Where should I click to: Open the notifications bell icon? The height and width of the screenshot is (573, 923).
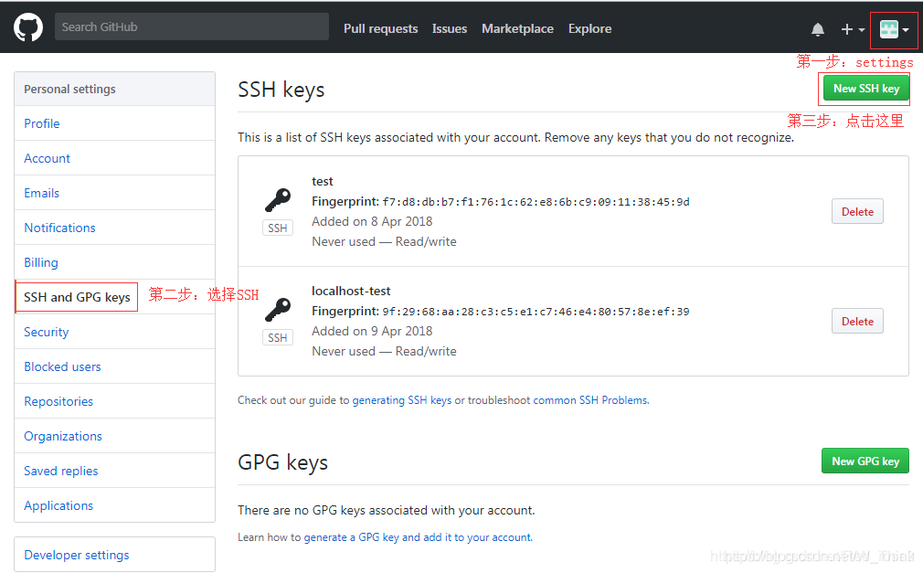point(818,29)
